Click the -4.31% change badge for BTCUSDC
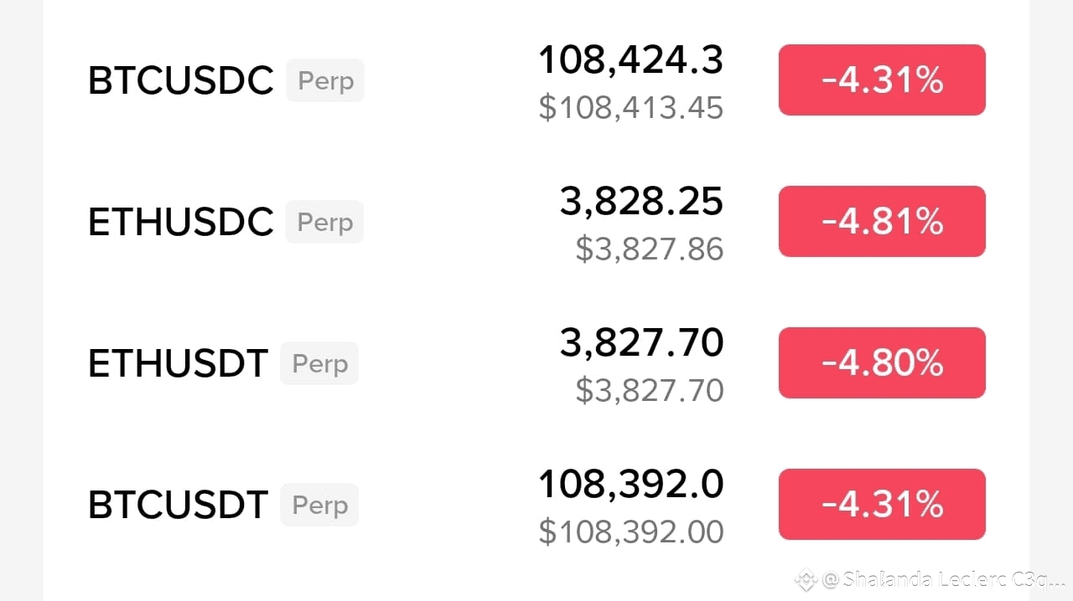 (882, 80)
